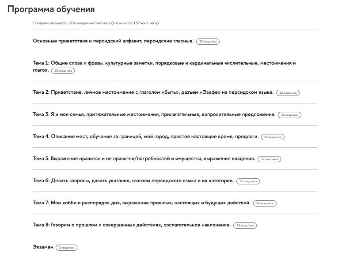Click the 22 акад.часа badge in Тема 5
338x268 pixels.
pos(269,159)
